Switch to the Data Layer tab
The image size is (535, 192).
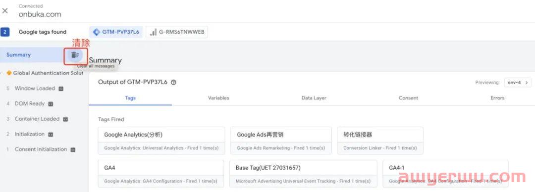(x=314, y=98)
